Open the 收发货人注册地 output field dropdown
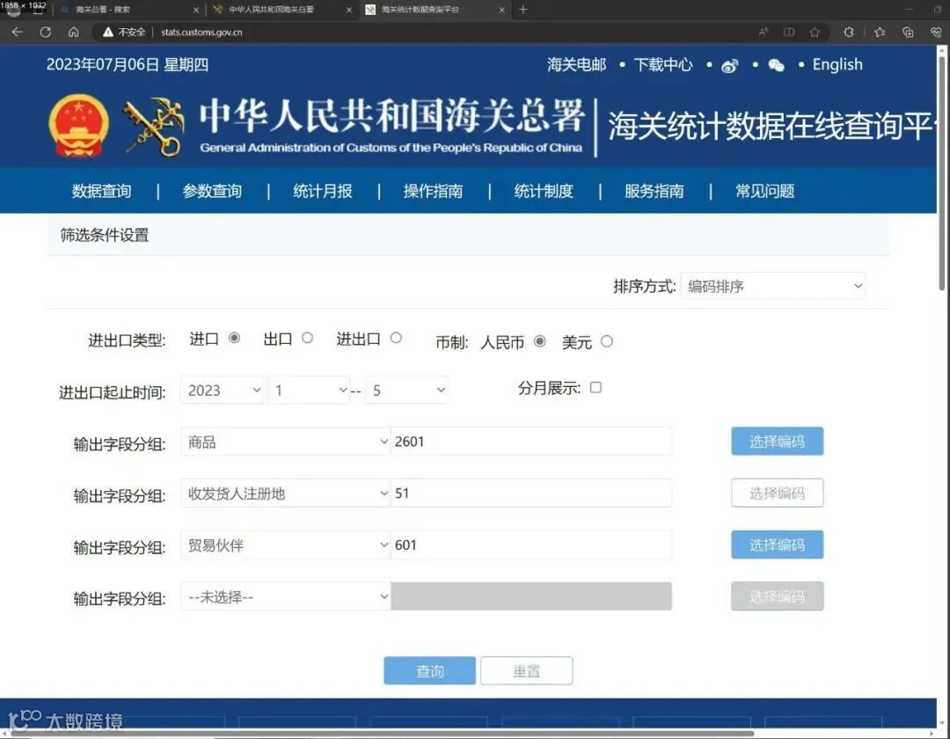This screenshot has width=950, height=739. [285, 493]
